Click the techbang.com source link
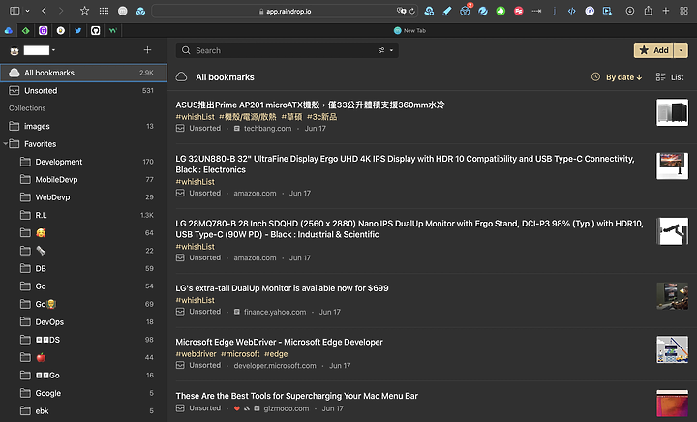This screenshot has height=422, width=697. pos(267,129)
